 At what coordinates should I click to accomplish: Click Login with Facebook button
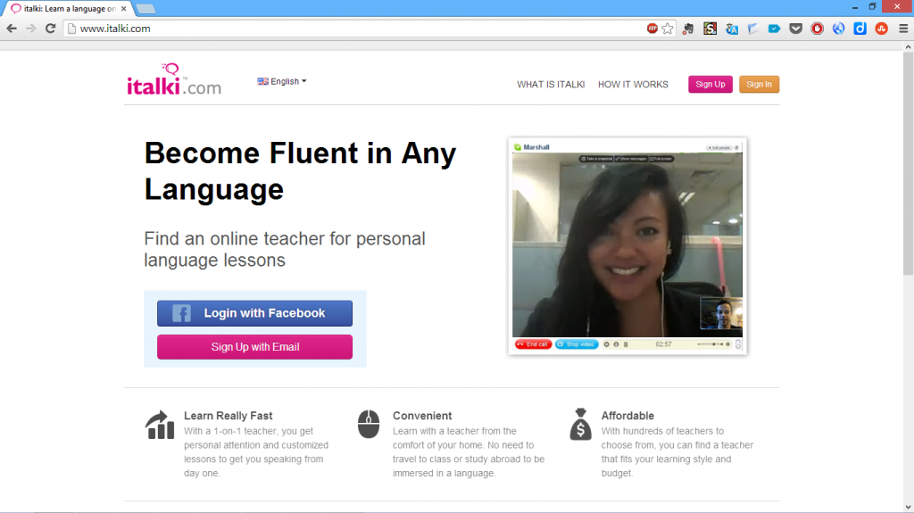click(254, 313)
